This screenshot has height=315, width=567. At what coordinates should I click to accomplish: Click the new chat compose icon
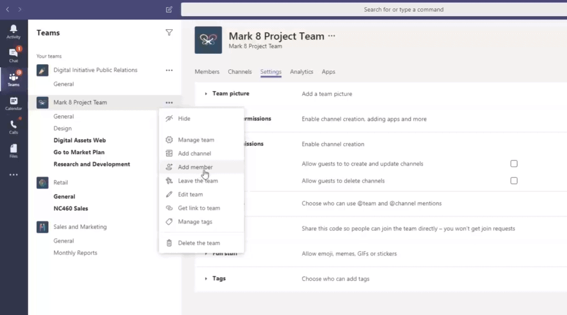(169, 9)
